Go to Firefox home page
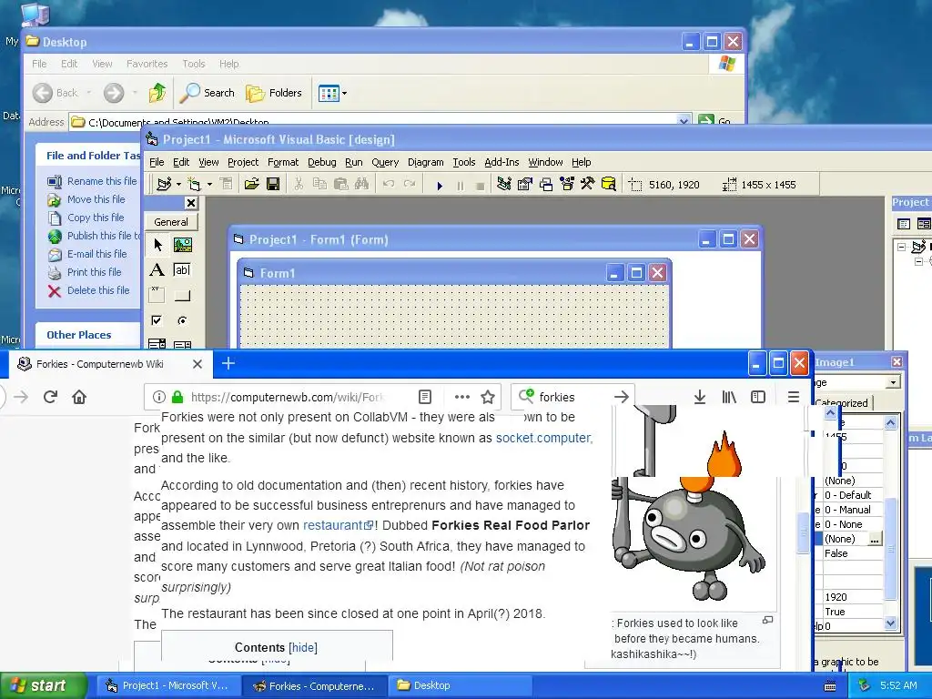 tap(79, 397)
